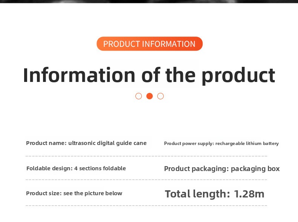The width and height of the screenshot is (298, 222).
Task: Click the orange PRODUCT INFORMATION badge
Action: 149,44
